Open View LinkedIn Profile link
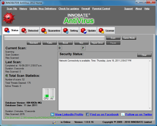 pyautogui.click(x=69, y=114)
